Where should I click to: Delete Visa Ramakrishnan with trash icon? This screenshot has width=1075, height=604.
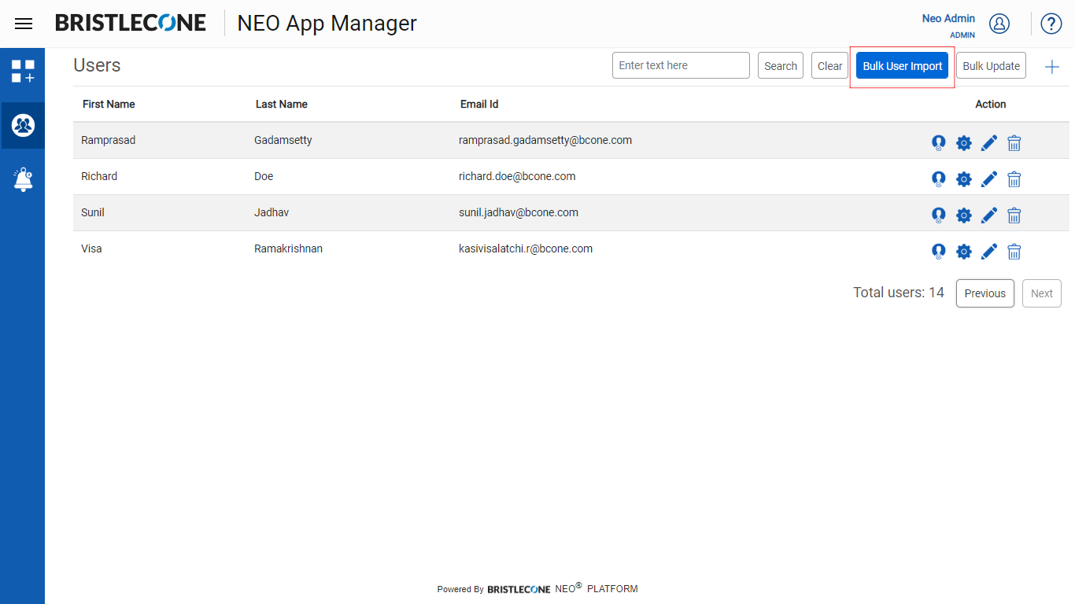(1014, 251)
